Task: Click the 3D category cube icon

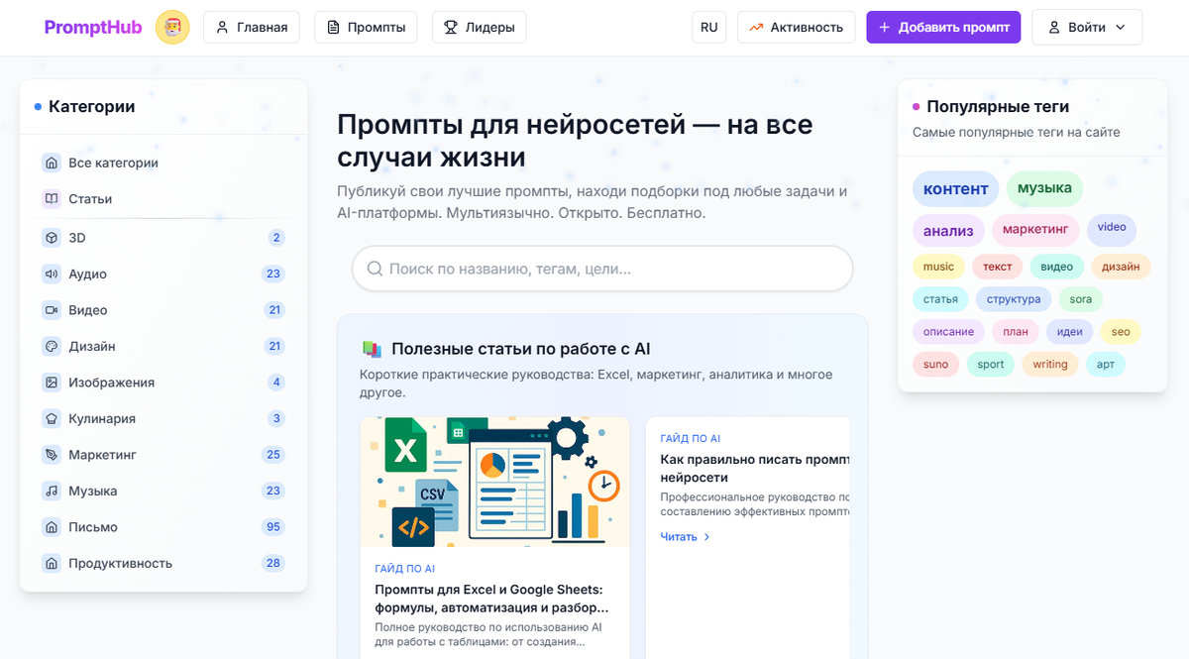Action: pos(52,238)
